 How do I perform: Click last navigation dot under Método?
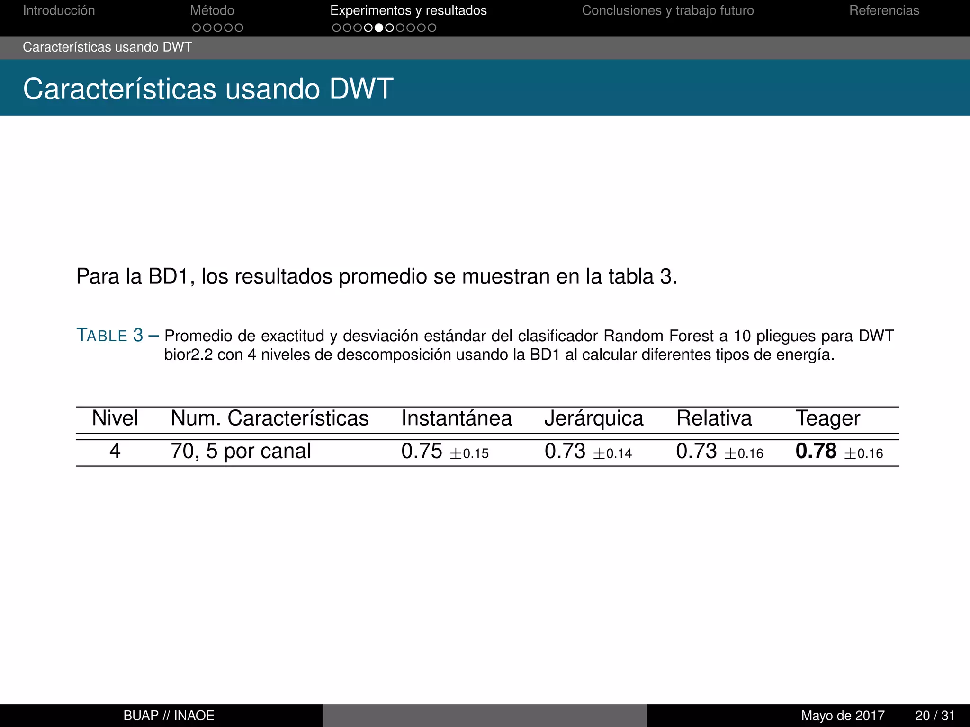(x=239, y=28)
